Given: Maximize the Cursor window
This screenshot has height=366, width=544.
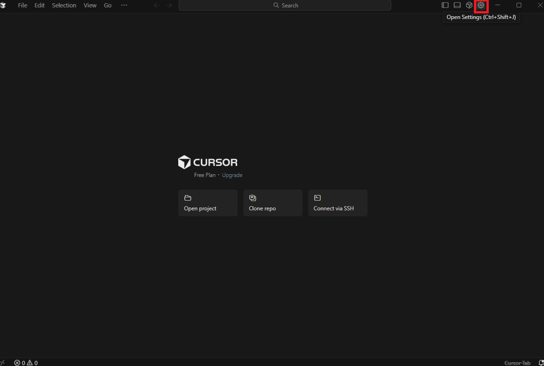Looking at the screenshot, I should pos(519,5).
